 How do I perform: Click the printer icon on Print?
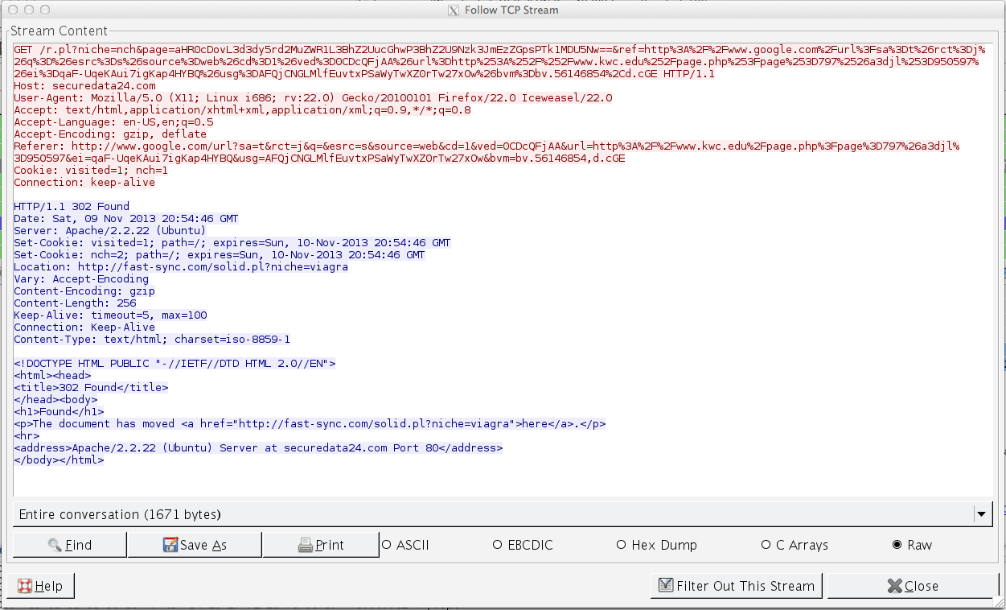click(x=306, y=545)
